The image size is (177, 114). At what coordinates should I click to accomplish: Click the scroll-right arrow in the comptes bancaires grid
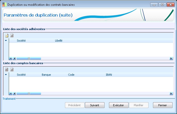click(x=171, y=93)
